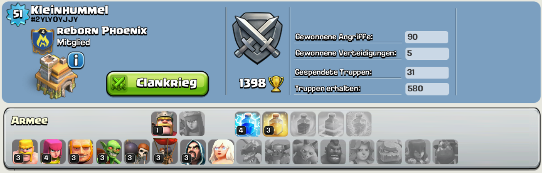Click the greyed-out Hog Rider icon

tap(333, 152)
